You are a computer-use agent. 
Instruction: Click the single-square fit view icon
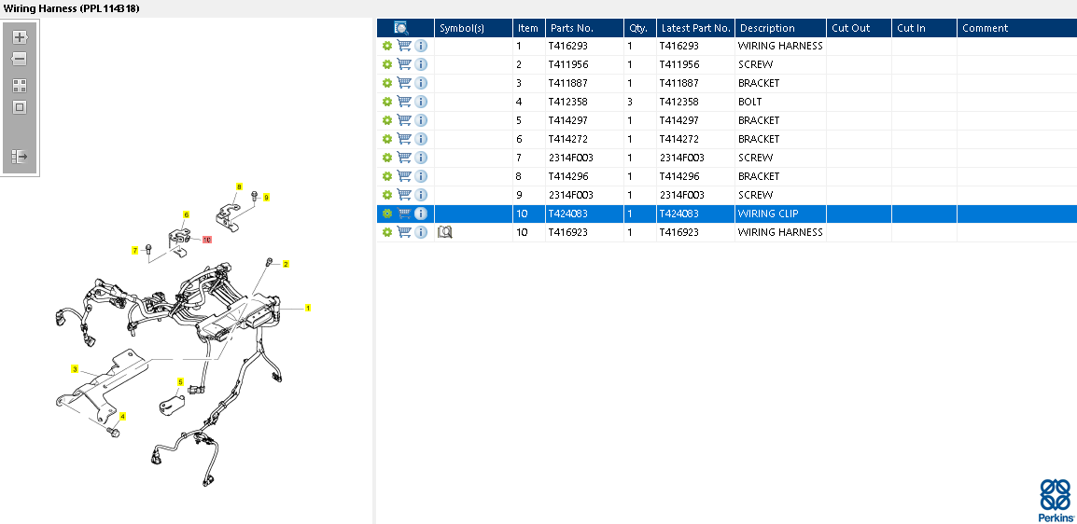tap(20, 107)
